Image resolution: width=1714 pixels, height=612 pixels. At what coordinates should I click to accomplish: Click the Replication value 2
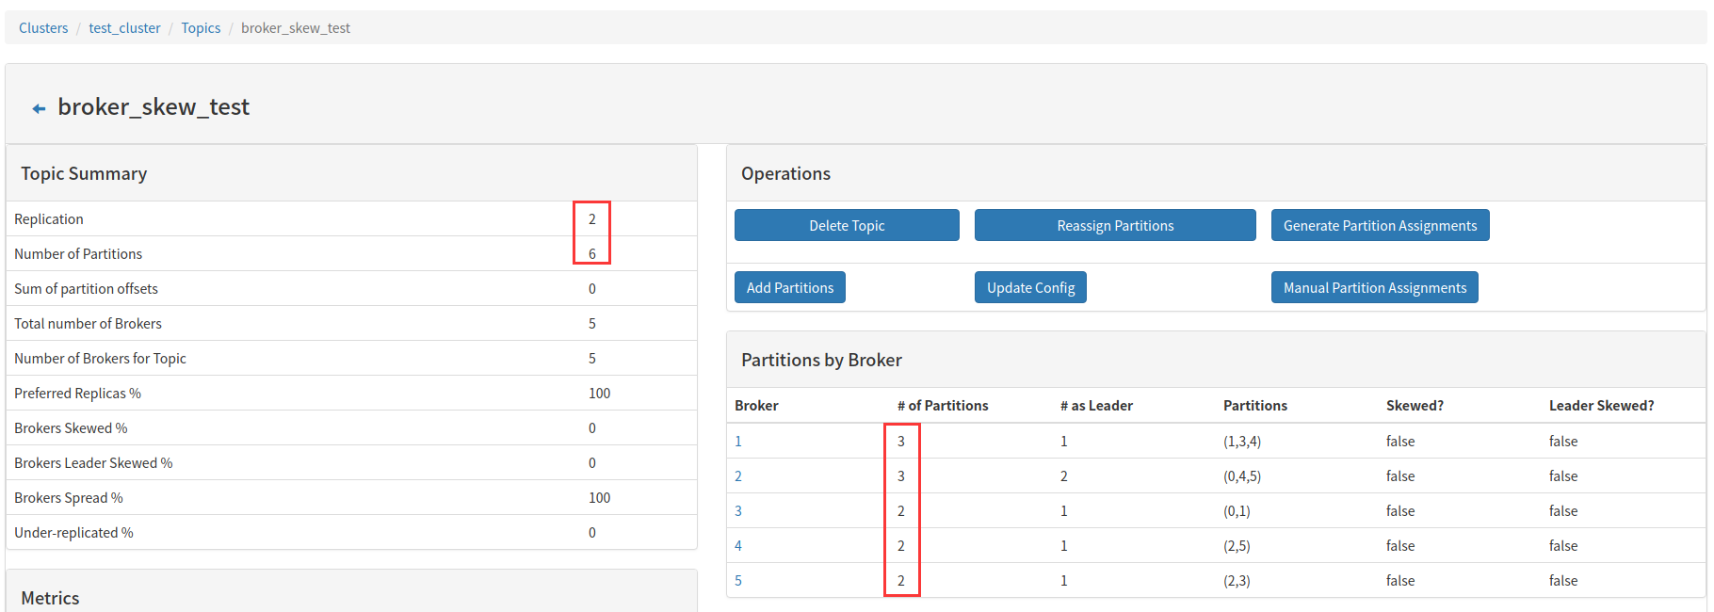click(x=592, y=218)
